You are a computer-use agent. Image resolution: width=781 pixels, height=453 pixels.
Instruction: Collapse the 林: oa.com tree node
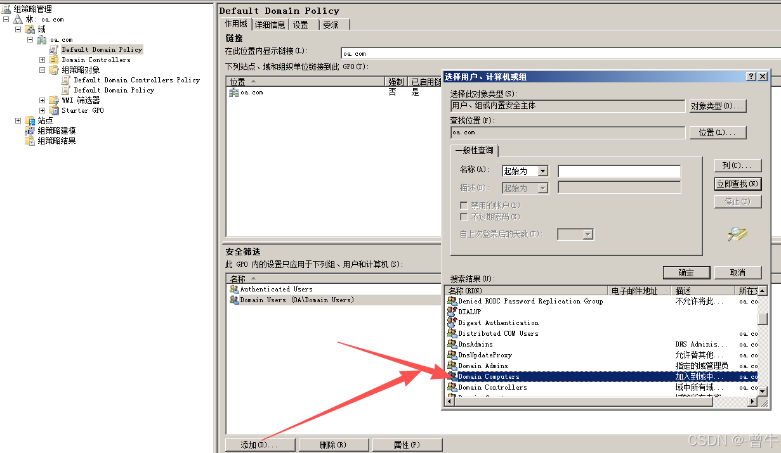pos(6,19)
